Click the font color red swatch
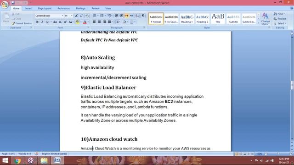The height and width of the screenshot is (165, 294). pyautogui.click(x=85, y=22)
